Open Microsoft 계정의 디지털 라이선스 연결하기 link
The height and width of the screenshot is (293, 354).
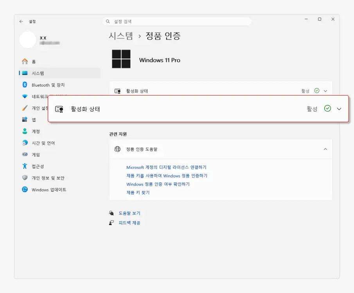pyautogui.click(x=166, y=167)
